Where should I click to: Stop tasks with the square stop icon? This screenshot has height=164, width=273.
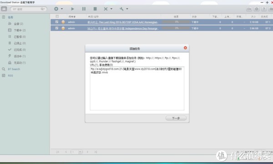pyautogui.click(x=95, y=9)
